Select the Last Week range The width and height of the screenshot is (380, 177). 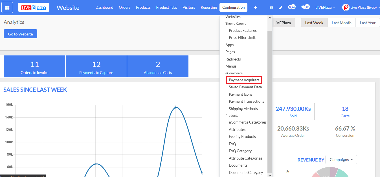[x=314, y=23]
